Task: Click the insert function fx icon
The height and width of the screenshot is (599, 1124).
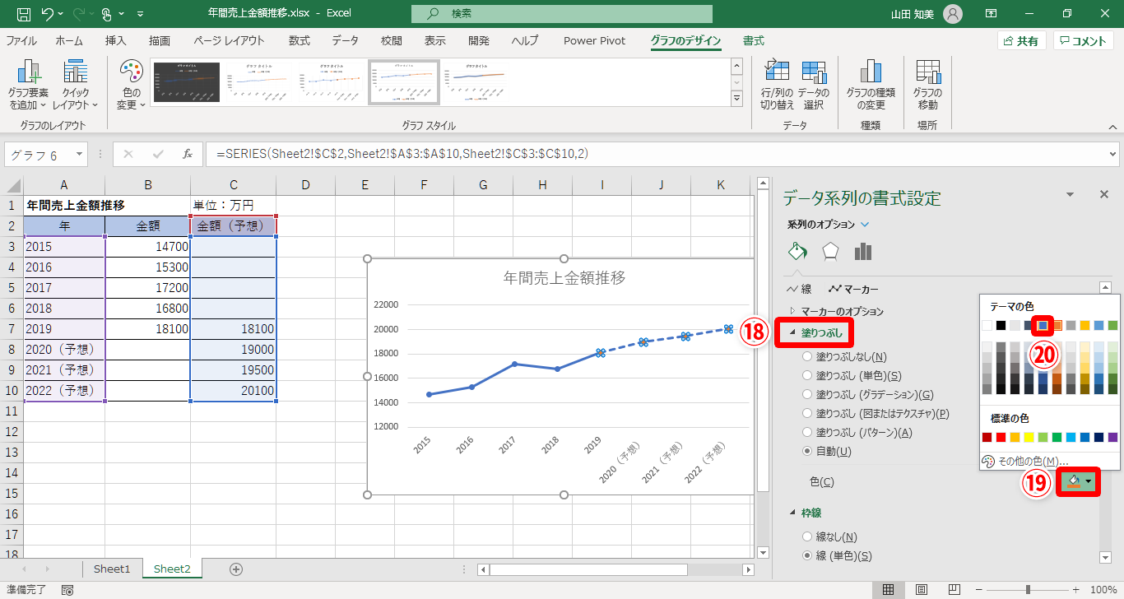Action: coord(188,154)
